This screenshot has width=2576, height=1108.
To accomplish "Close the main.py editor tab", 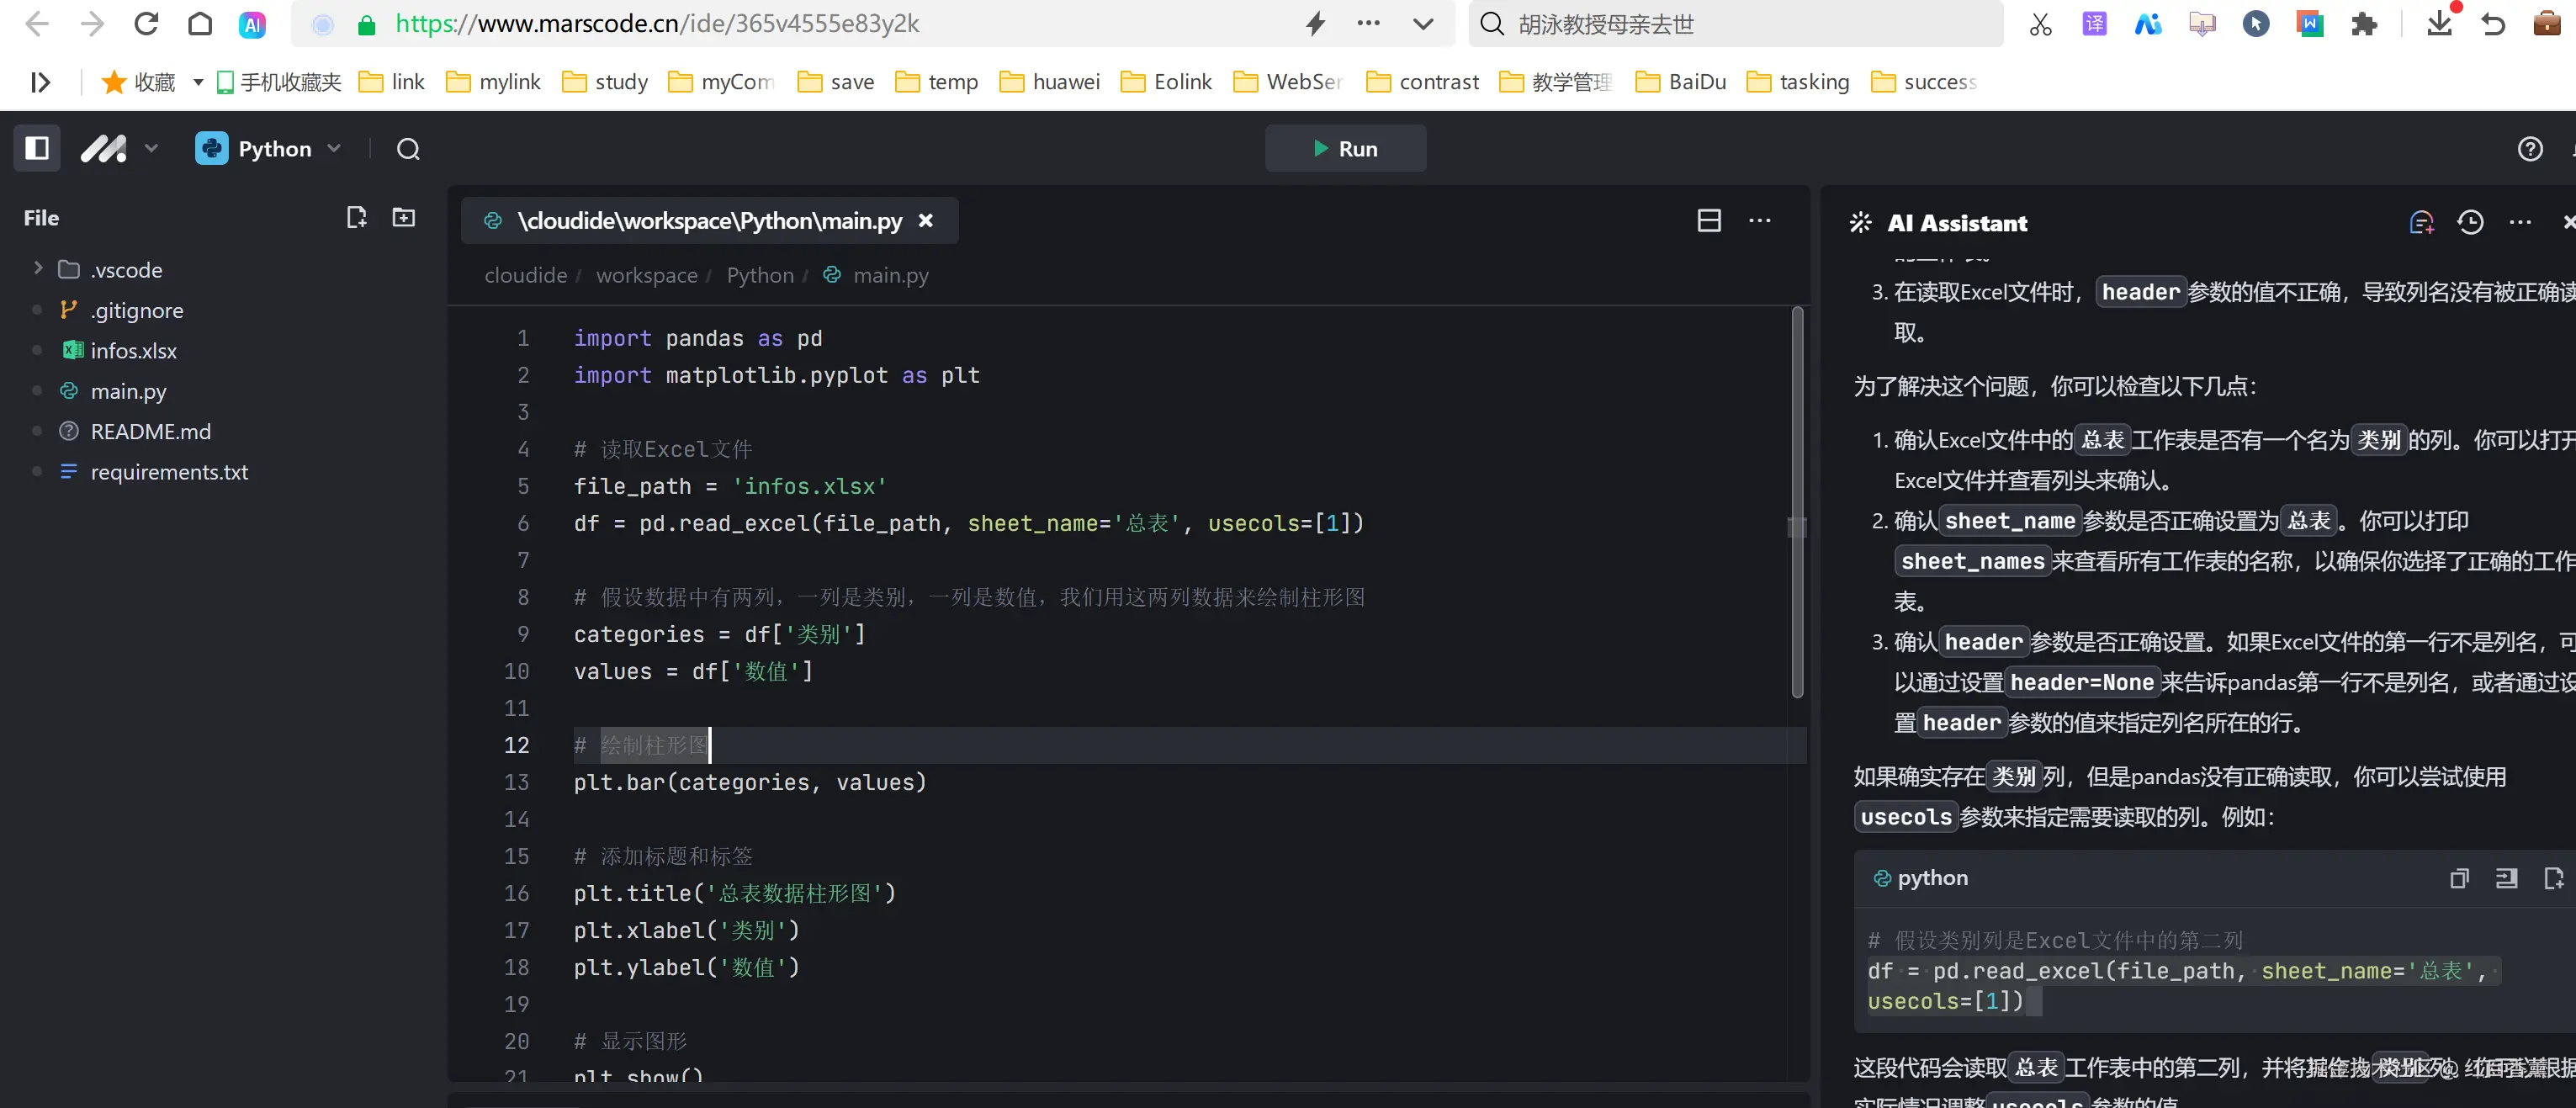I will tap(926, 220).
